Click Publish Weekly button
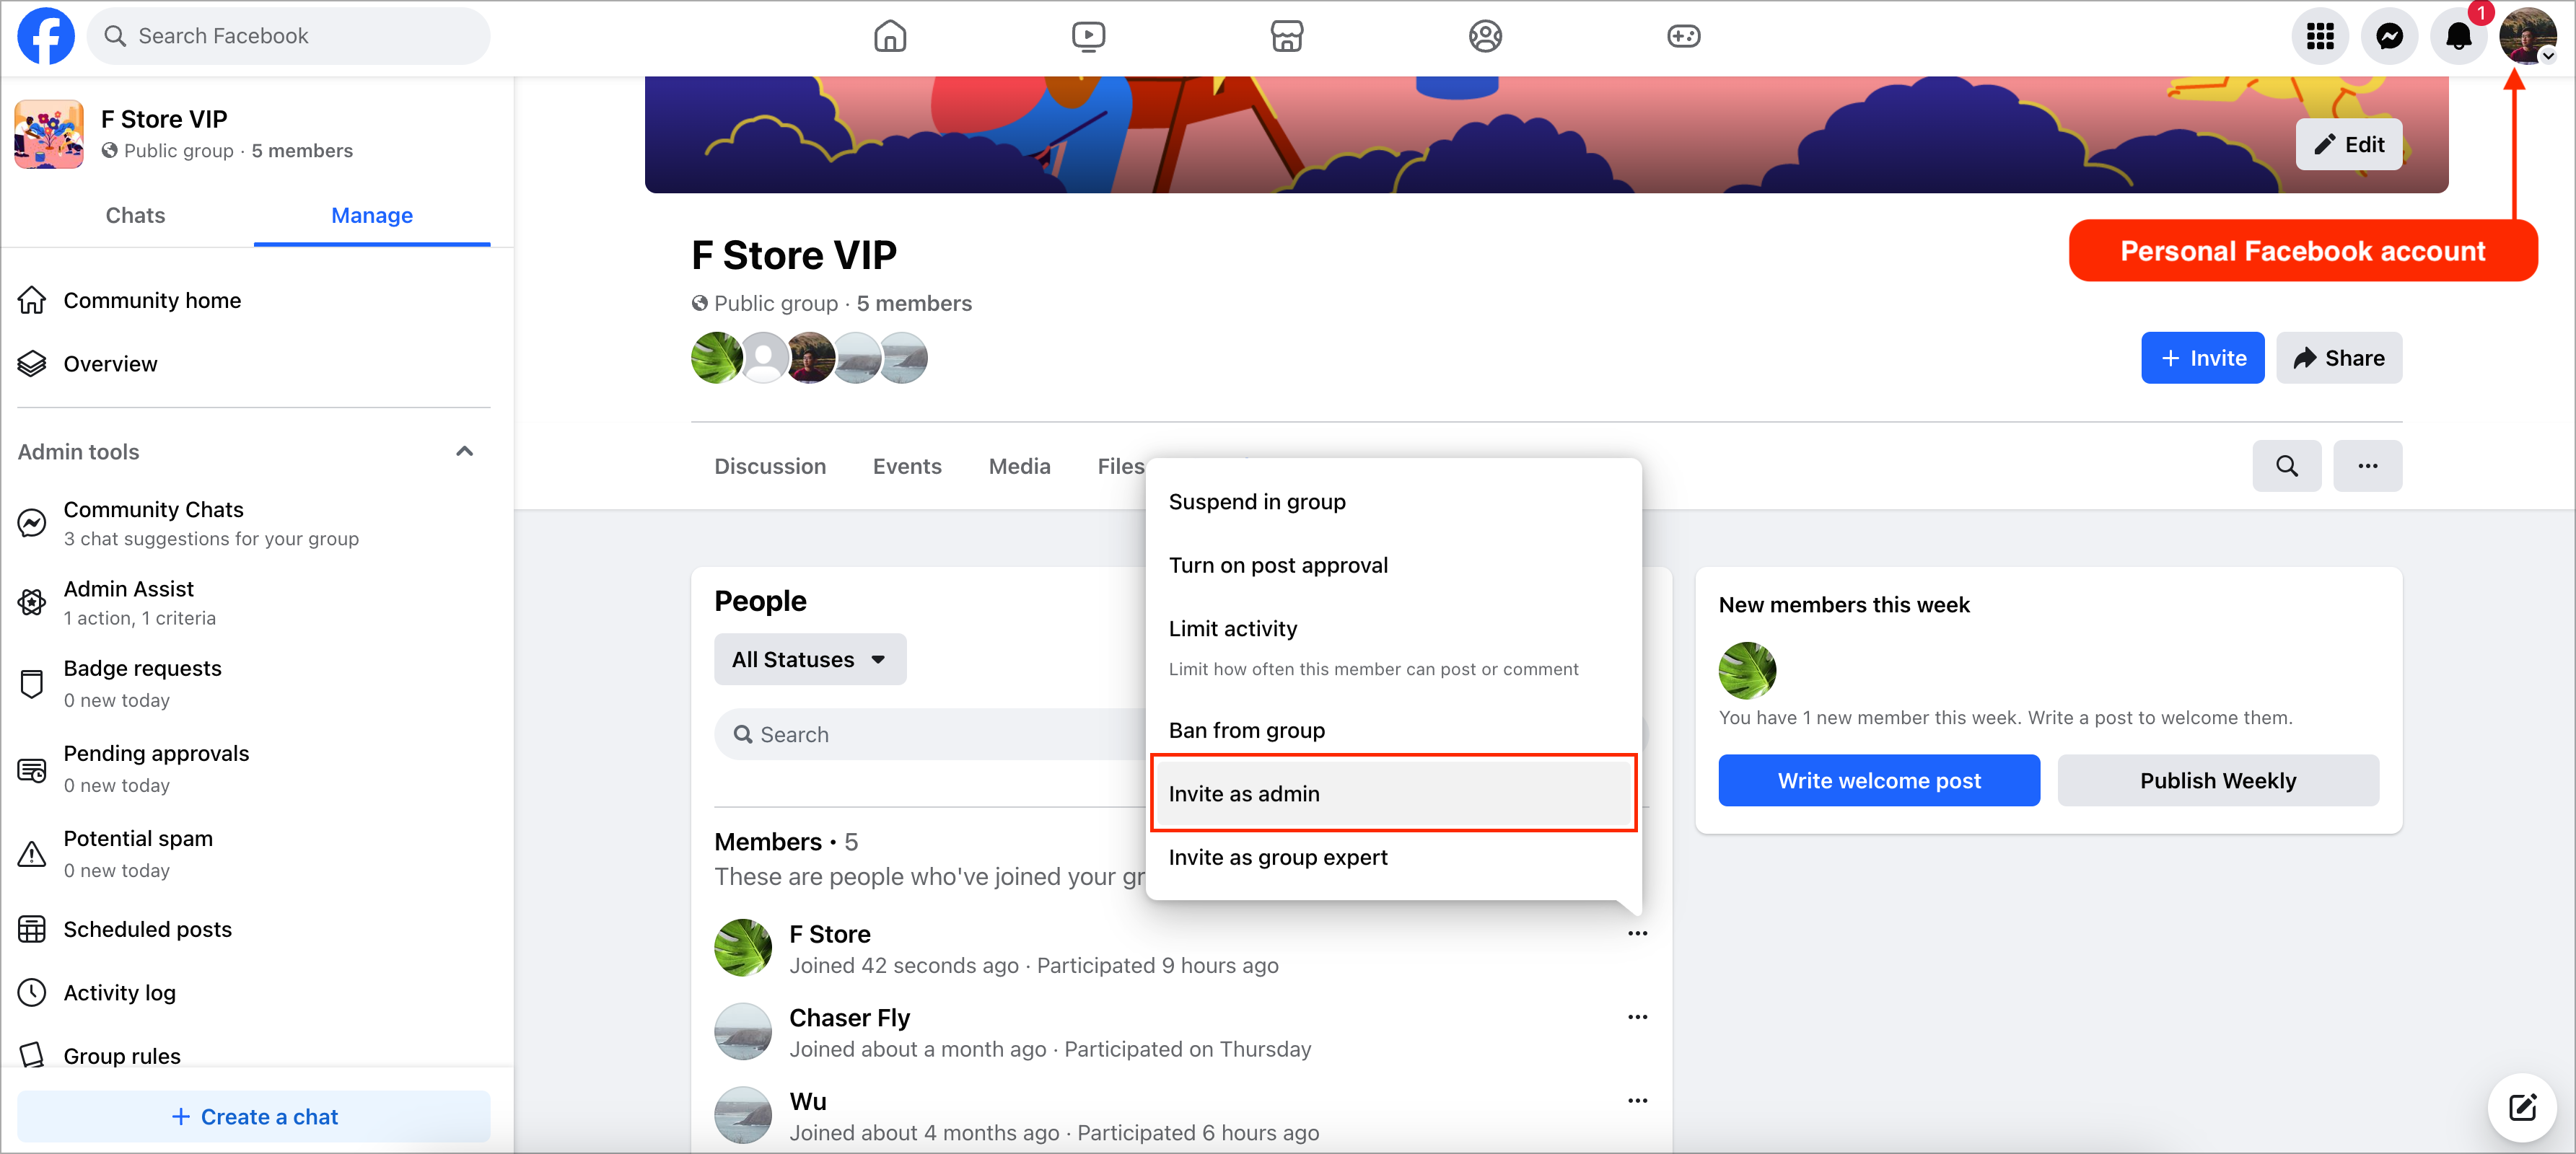Viewport: 2576px width, 1154px height. coord(2217,780)
